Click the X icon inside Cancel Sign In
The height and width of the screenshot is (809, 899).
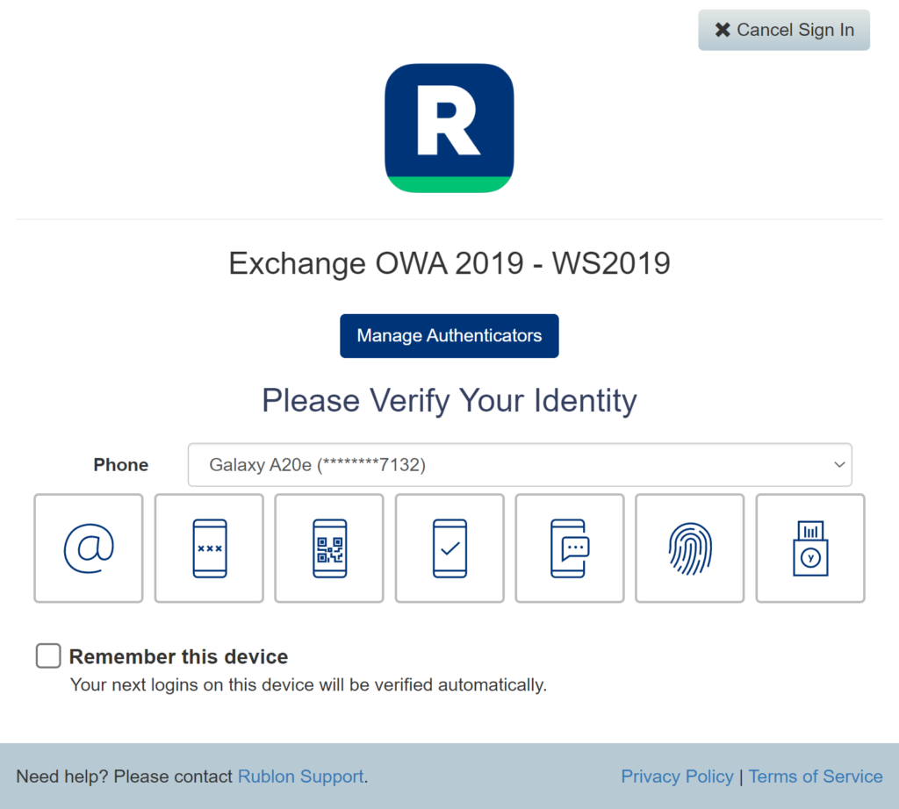point(722,29)
